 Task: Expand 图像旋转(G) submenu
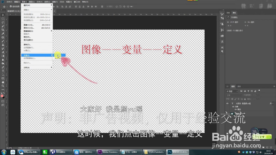coord(37,31)
